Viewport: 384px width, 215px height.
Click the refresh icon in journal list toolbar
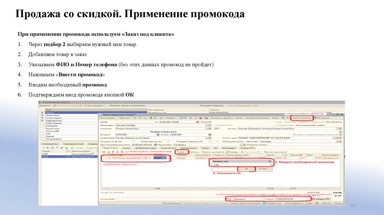tap(44, 148)
